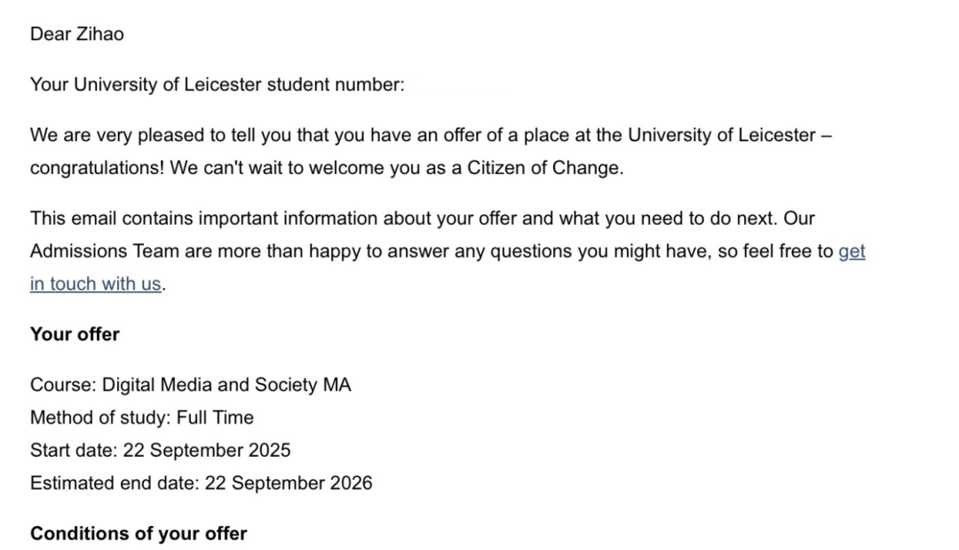Click the "Dear Zihao" greeting
The width and height of the screenshot is (959, 550).
77,35
